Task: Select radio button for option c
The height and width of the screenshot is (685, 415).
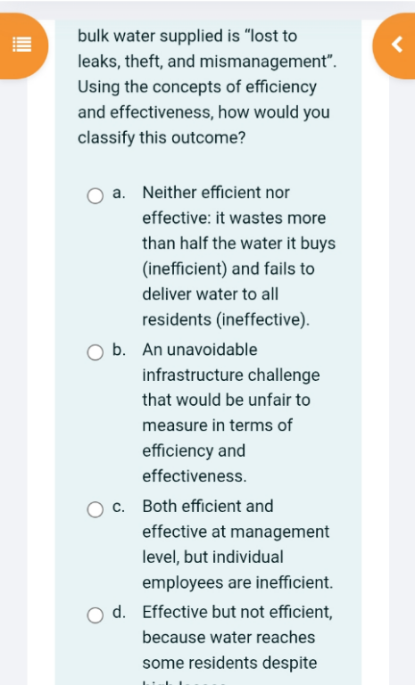Action: 95,509
